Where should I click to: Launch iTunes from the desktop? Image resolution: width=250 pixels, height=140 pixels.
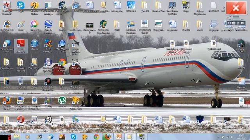pos(34,45)
